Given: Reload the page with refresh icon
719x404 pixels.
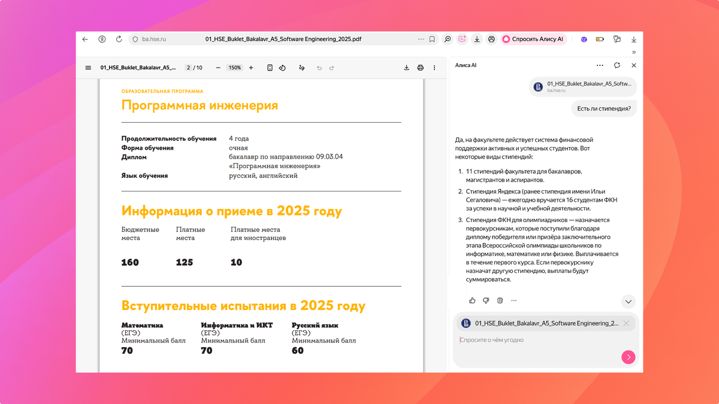Looking at the screenshot, I should (x=119, y=40).
